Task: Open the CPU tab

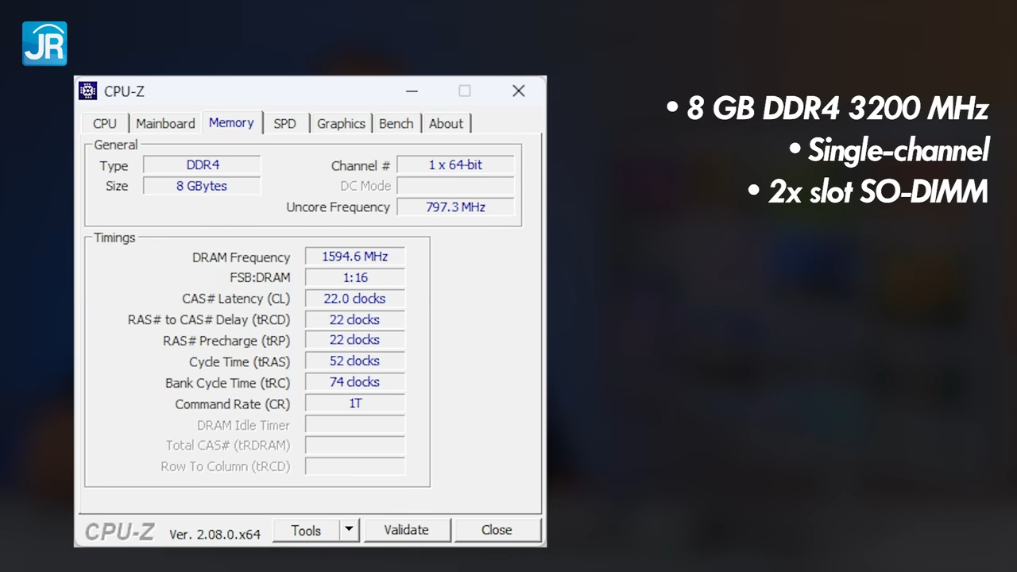Action: pos(104,124)
